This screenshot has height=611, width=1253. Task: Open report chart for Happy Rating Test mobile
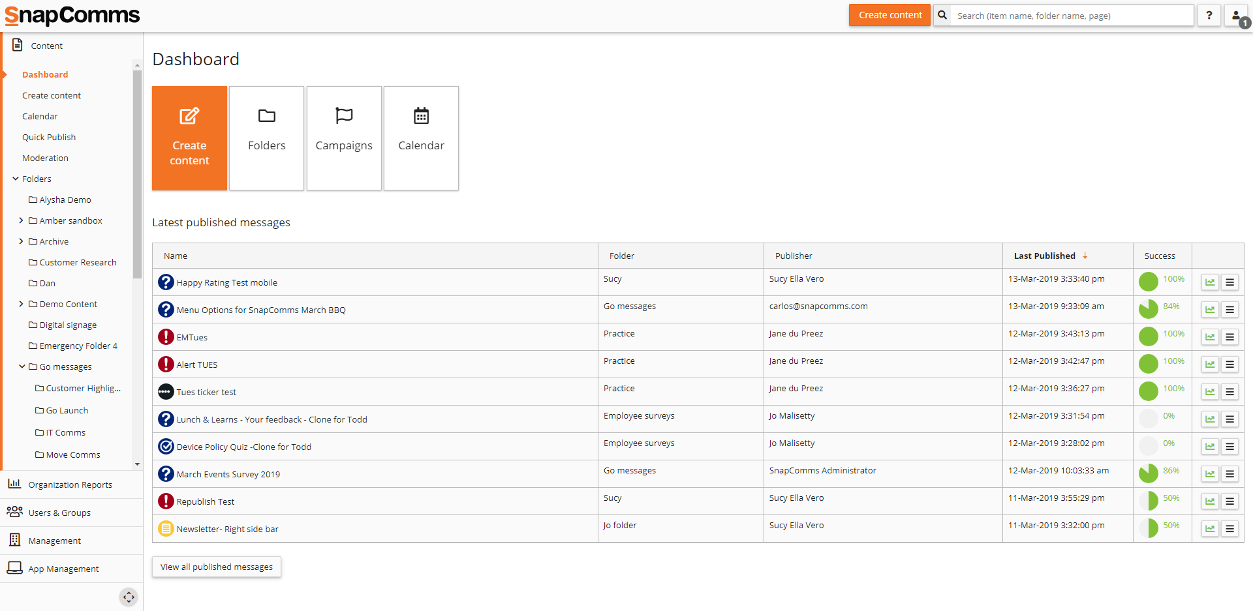[x=1210, y=282]
